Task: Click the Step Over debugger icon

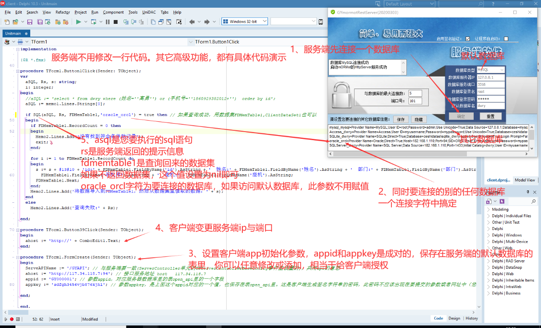Action: [x=134, y=22]
